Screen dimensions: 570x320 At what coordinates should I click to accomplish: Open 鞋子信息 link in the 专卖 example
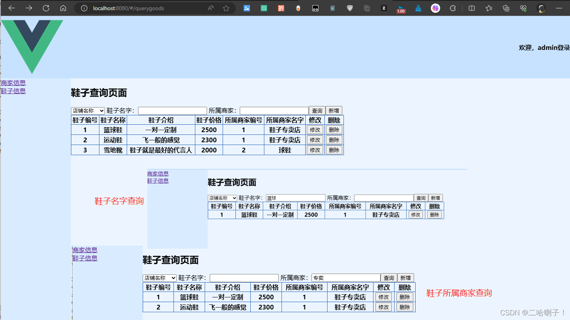(85, 258)
